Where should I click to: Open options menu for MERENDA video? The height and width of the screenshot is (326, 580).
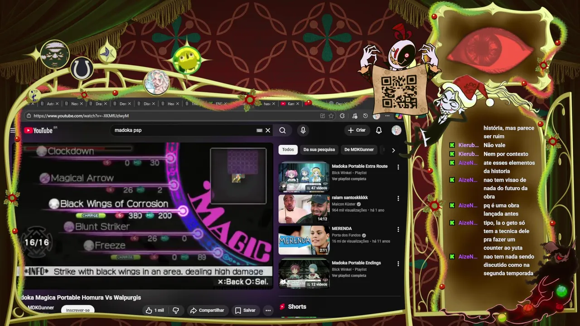point(398,230)
